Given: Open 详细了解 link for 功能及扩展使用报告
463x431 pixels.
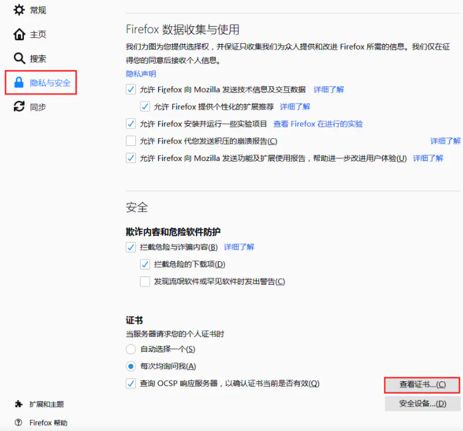Looking at the screenshot, I should (428, 158).
